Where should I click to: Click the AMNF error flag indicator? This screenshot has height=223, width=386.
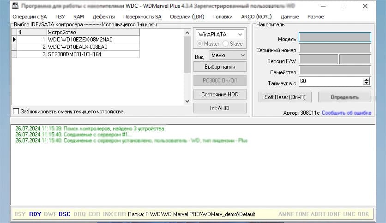[286, 214]
